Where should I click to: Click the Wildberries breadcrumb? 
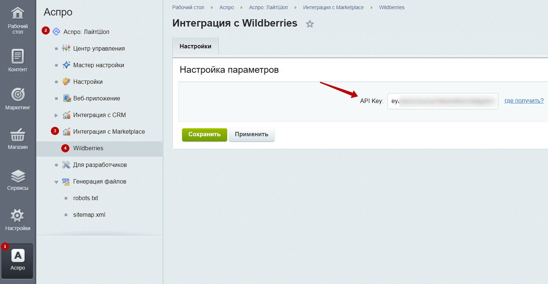tap(391, 7)
